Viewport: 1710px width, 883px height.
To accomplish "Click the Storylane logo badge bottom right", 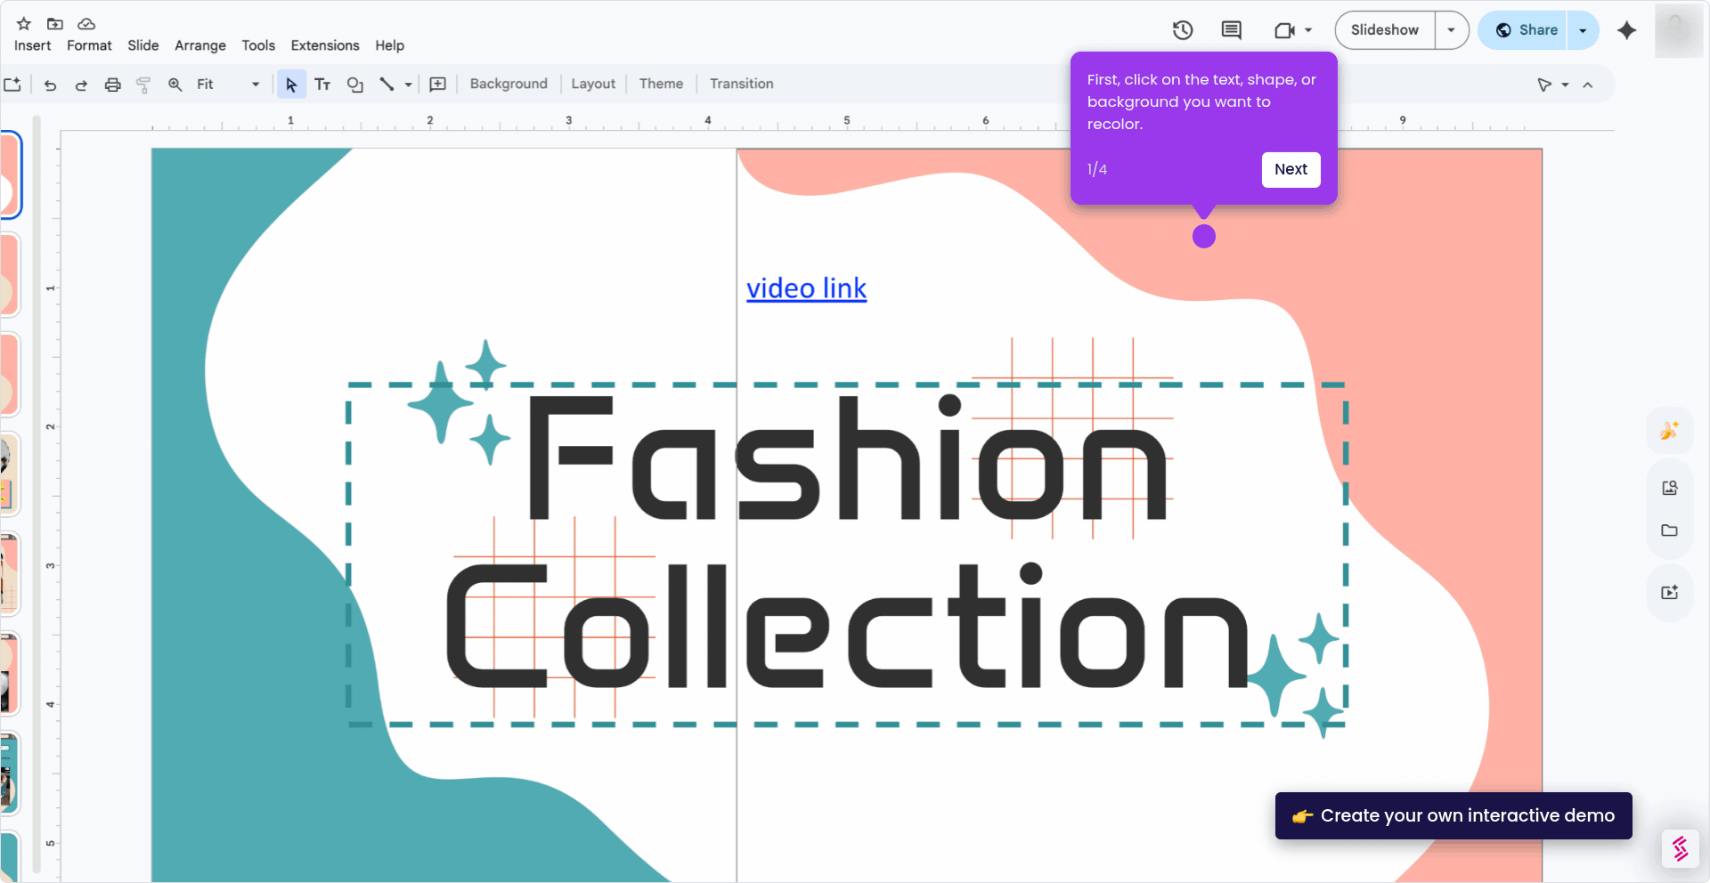I will point(1681,848).
